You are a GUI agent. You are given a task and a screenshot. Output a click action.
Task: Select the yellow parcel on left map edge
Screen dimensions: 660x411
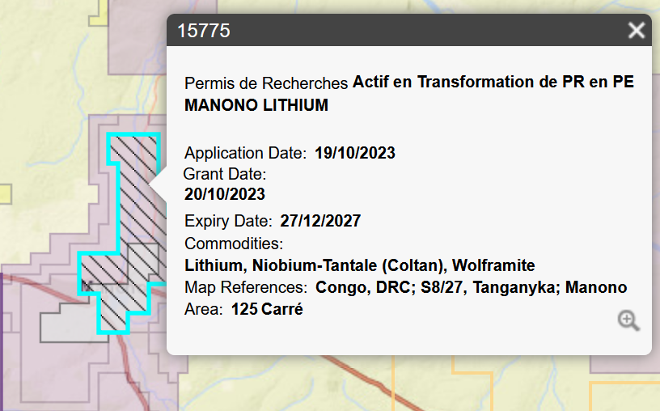[6, 194]
